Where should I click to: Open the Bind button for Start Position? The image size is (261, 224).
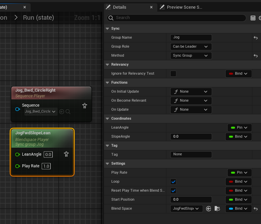point(239,200)
